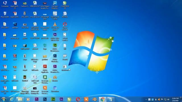Open Windows Explorer from the taskbar

20,99
